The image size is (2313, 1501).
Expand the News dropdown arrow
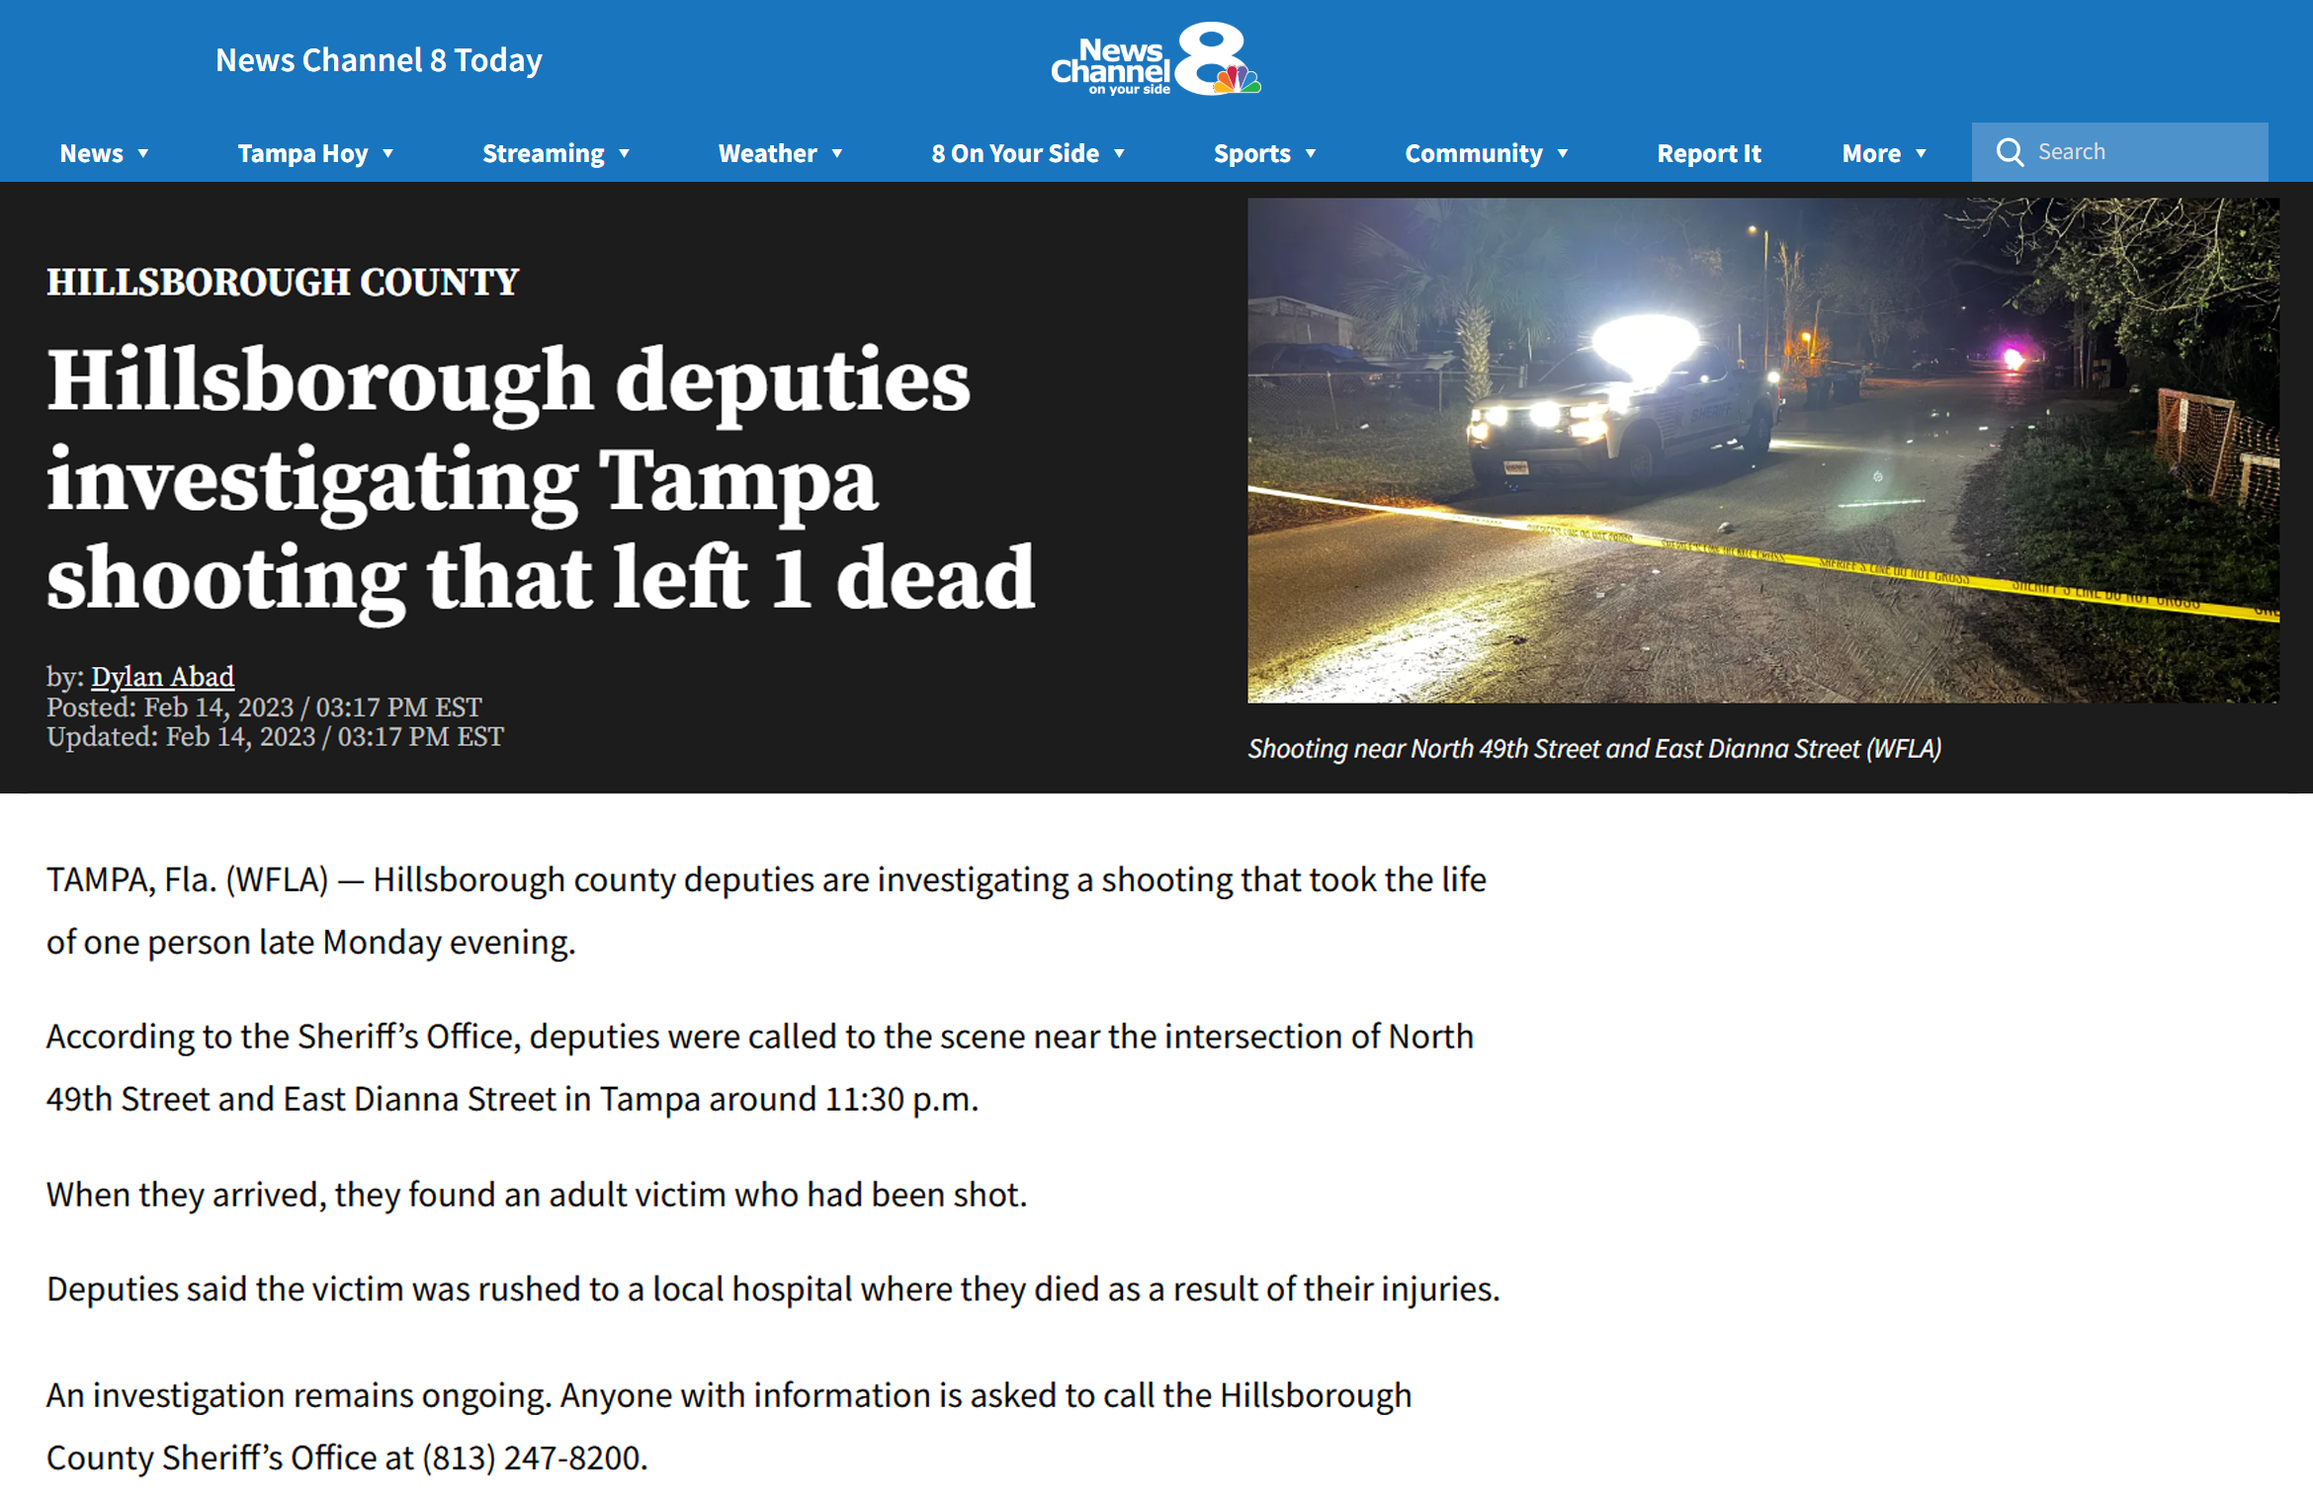coord(143,154)
